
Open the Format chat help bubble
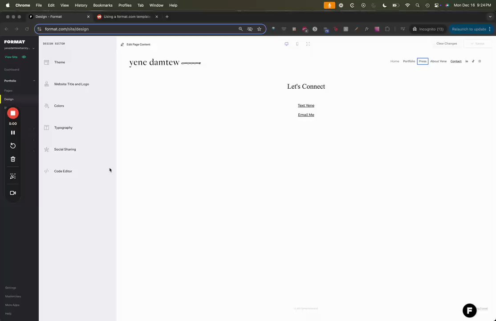click(470, 311)
